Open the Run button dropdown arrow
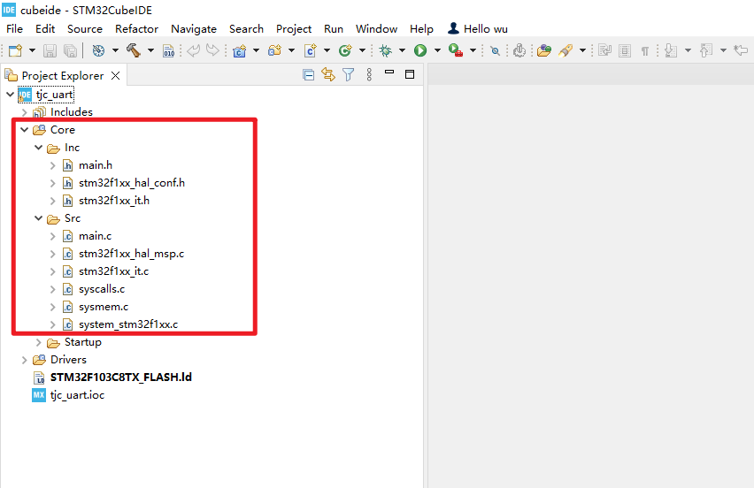754x488 pixels. tap(436, 51)
